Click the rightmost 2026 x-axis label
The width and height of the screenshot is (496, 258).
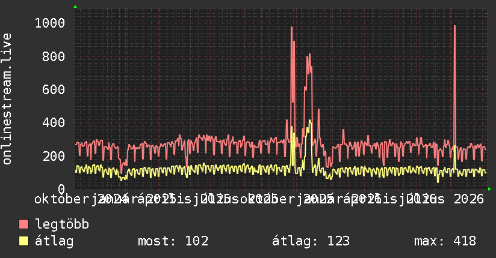(469, 199)
